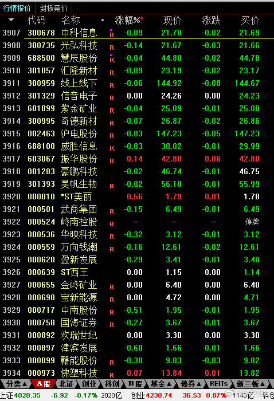Select the A股 bottom tab

[x=43, y=384]
